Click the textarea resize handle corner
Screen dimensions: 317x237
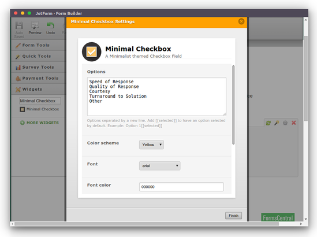225,114
